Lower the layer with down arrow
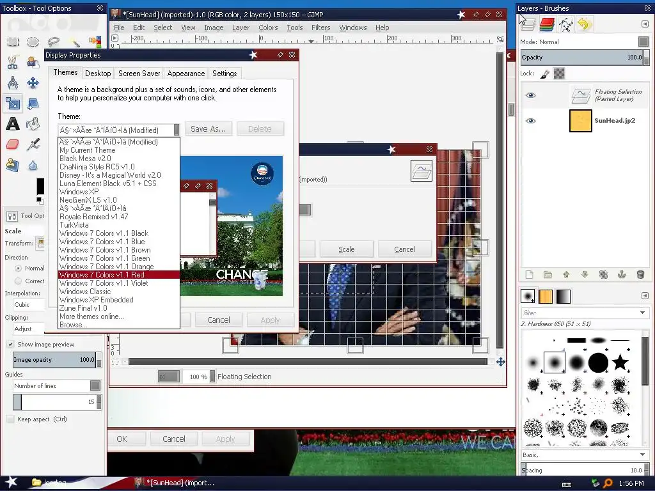 pyautogui.click(x=585, y=274)
